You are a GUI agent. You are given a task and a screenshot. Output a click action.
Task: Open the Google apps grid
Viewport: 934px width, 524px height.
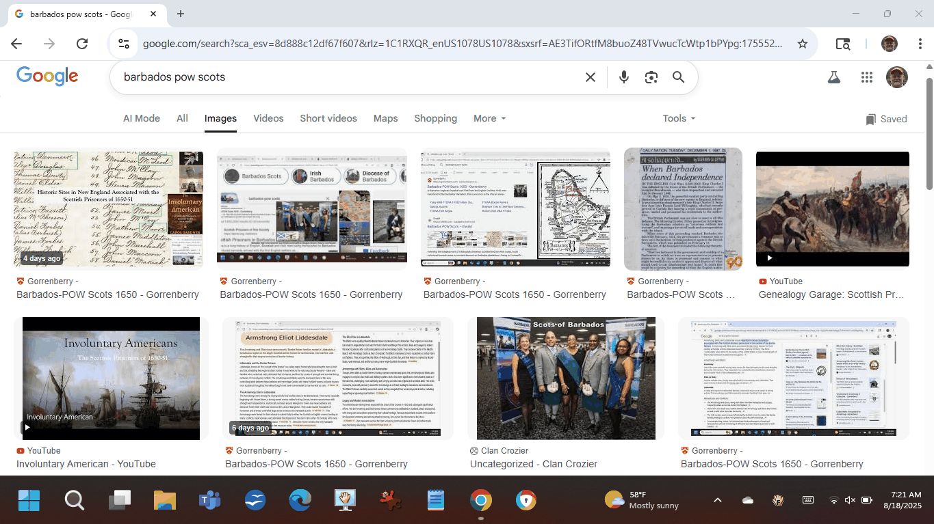(867, 77)
